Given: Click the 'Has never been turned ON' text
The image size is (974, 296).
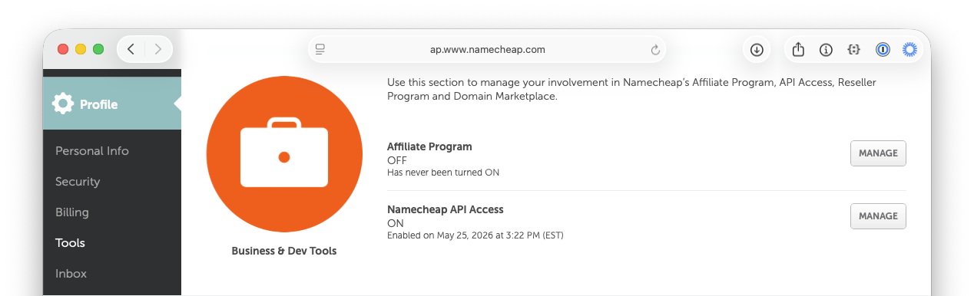Looking at the screenshot, I should point(443,173).
